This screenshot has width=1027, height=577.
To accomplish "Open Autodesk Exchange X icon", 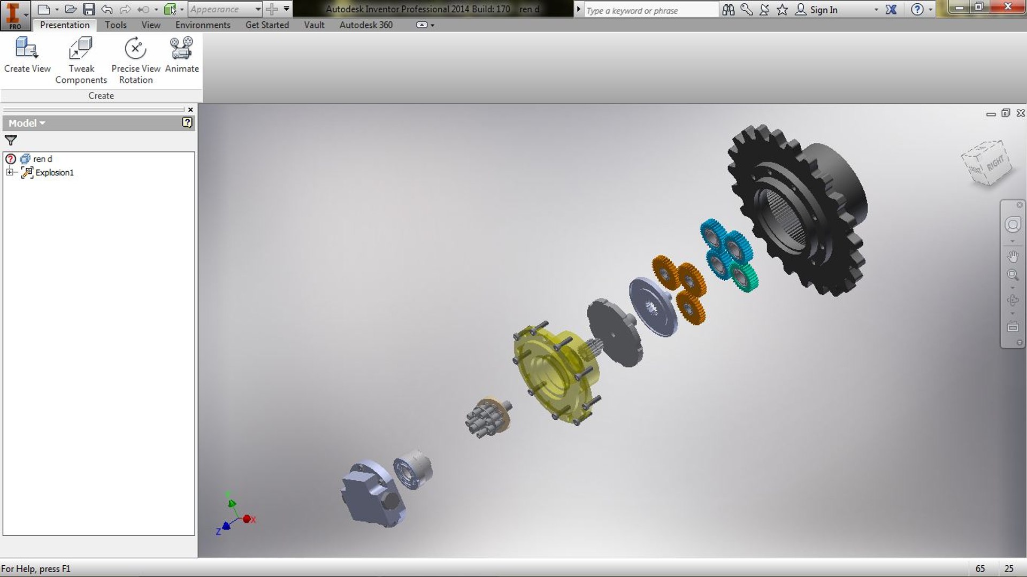I will coord(891,10).
